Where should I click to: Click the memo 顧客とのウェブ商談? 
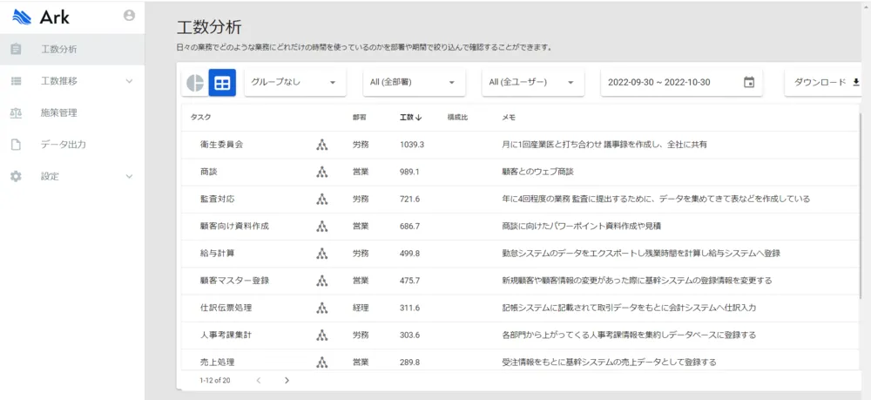pos(537,173)
